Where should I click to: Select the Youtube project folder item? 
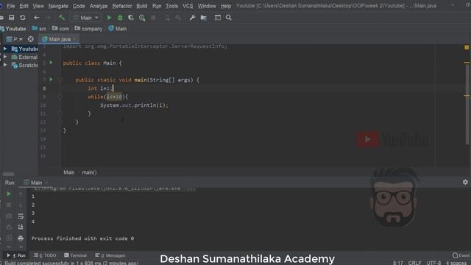pos(25,49)
